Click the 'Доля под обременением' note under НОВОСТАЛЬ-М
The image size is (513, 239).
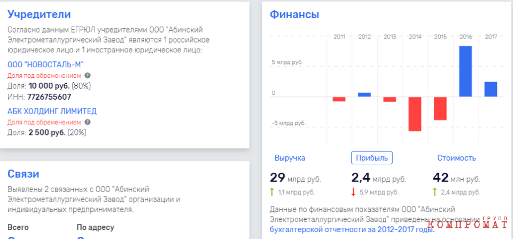[44, 76]
